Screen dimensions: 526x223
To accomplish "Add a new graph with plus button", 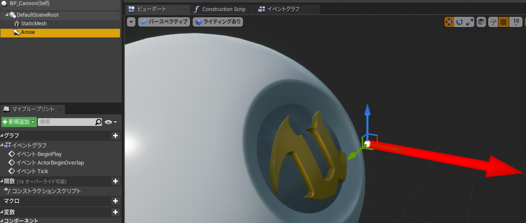I will [x=116, y=136].
